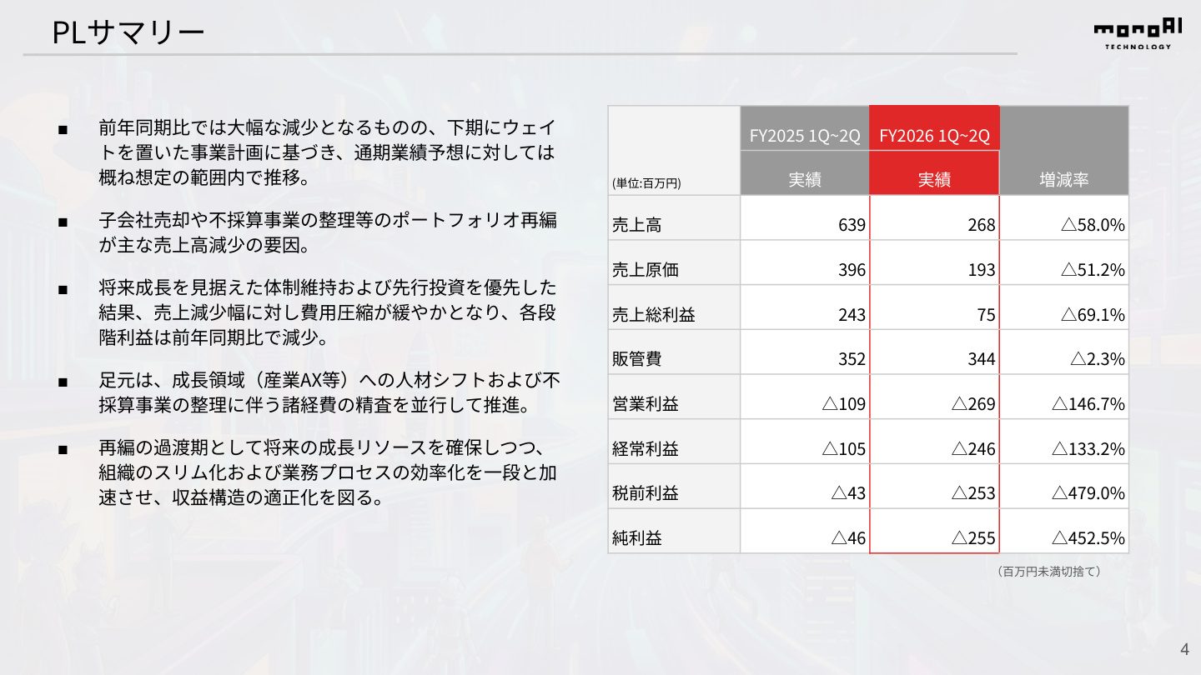Click the △43 pre-tax profit cell

[x=805, y=487]
